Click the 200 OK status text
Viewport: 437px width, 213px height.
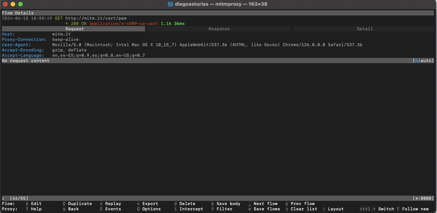point(79,24)
